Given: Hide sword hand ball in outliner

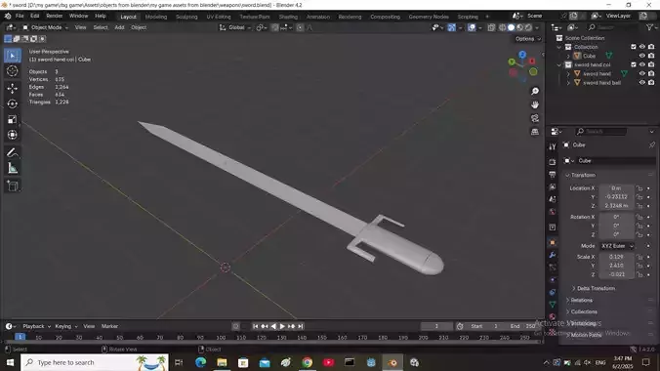Looking at the screenshot, I should point(641,83).
